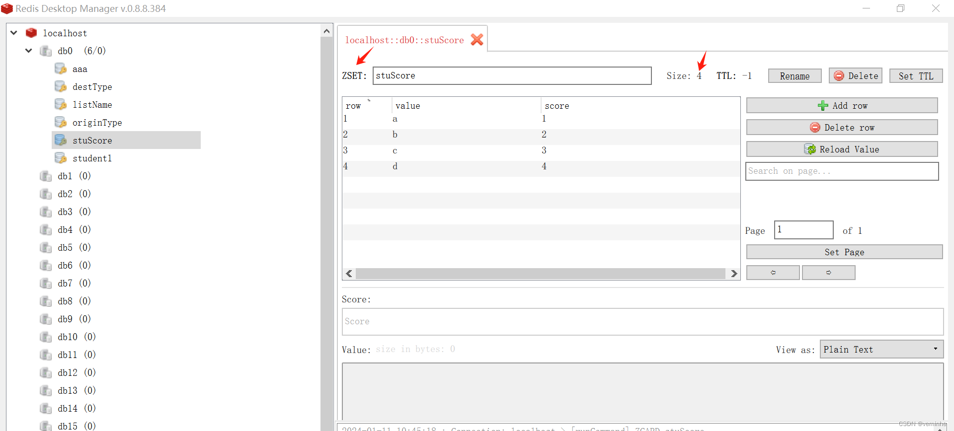Image resolution: width=954 pixels, height=431 pixels.
Task: Click the aaa key label
Action: pyautogui.click(x=80, y=69)
